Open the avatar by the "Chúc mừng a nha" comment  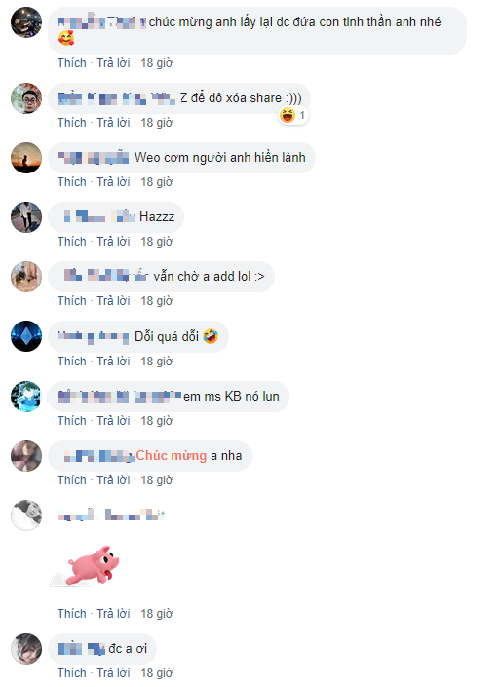[x=26, y=456]
